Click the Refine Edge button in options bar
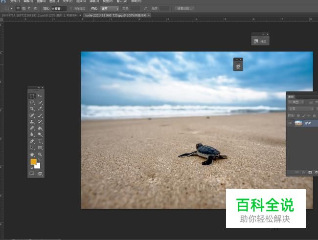The image size is (318, 240). tap(184, 8)
